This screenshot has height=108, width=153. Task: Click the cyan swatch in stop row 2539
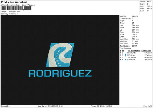[125, 60]
